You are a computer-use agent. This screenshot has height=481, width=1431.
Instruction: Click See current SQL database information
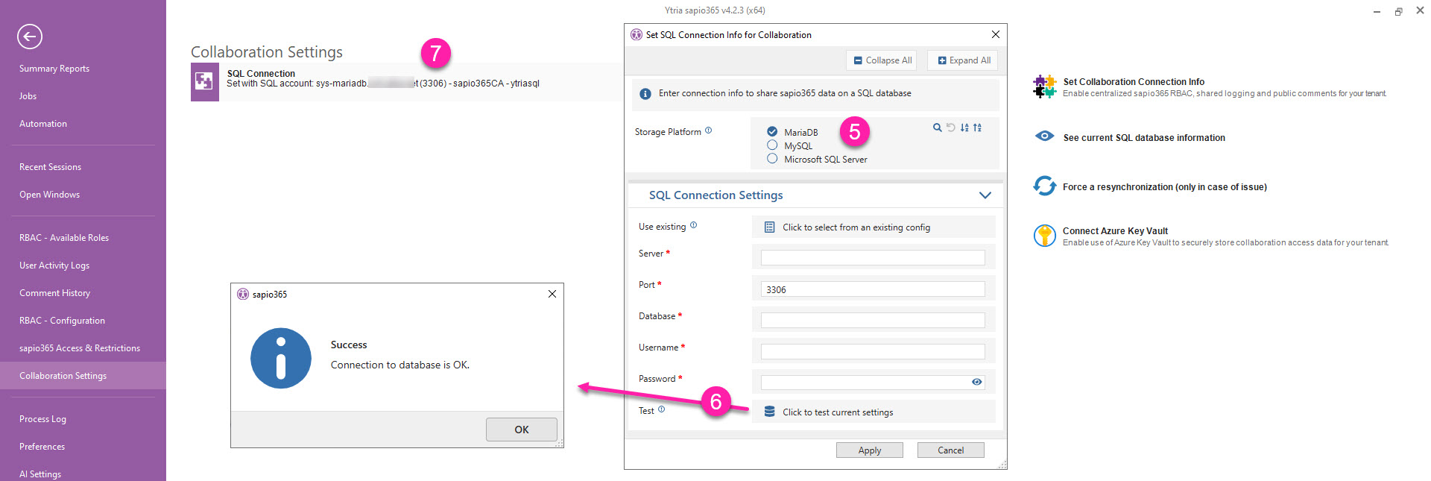(1144, 138)
